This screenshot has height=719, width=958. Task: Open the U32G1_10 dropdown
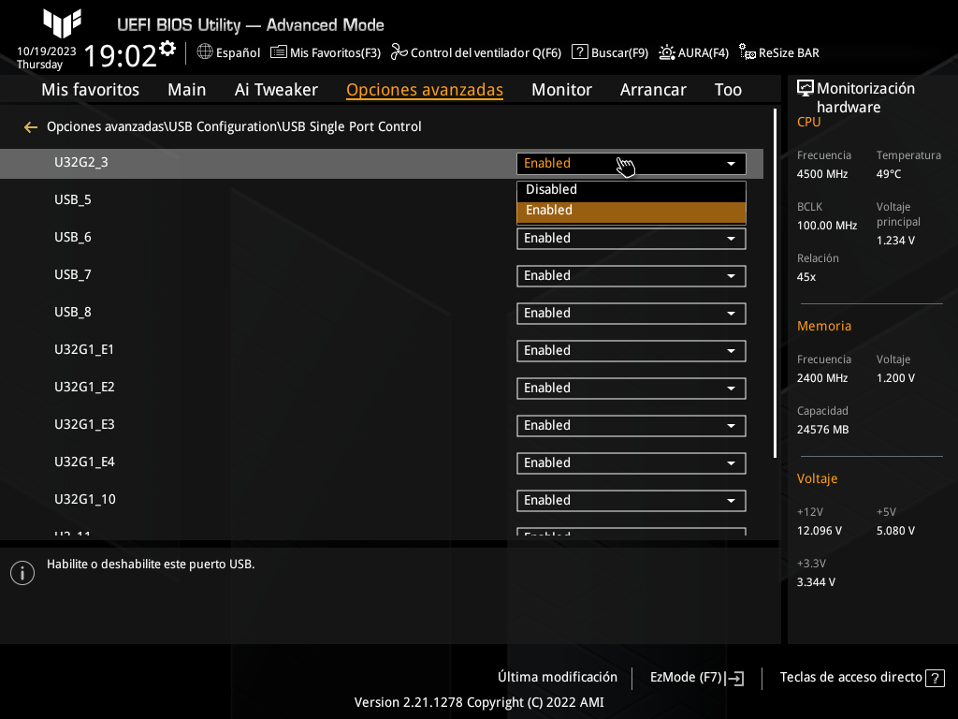(x=631, y=501)
